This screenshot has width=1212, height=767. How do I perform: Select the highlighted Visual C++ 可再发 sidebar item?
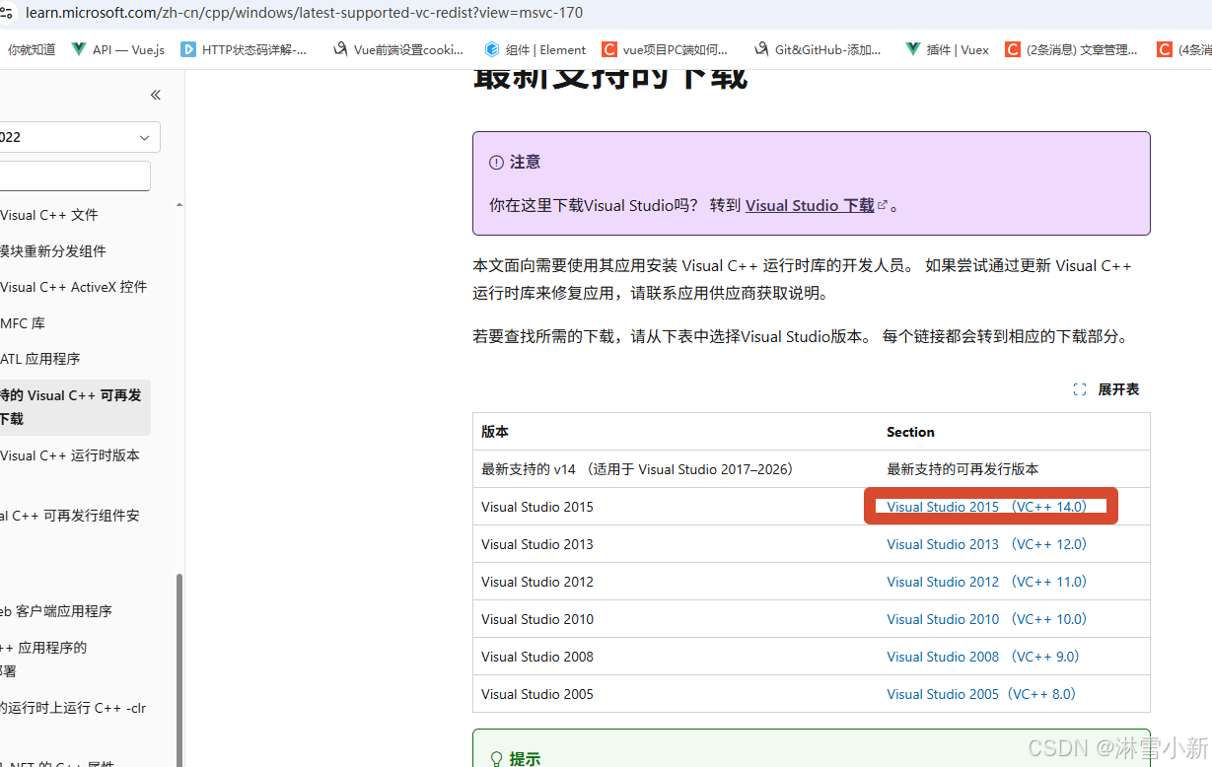tap(75, 407)
